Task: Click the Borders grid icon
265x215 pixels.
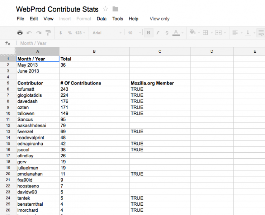Action: pyautogui.click(x=205, y=33)
